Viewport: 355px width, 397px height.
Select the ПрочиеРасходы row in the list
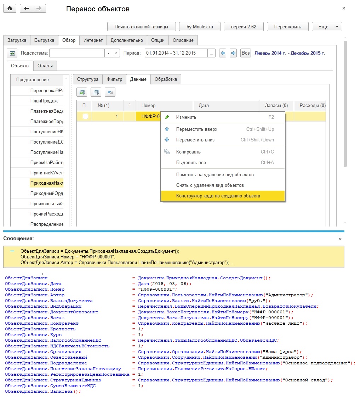(x=37, y=214)
